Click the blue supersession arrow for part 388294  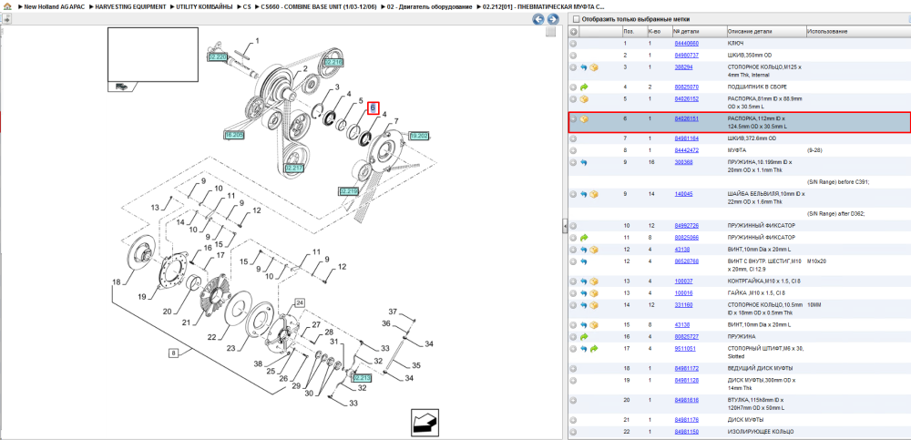584,67
